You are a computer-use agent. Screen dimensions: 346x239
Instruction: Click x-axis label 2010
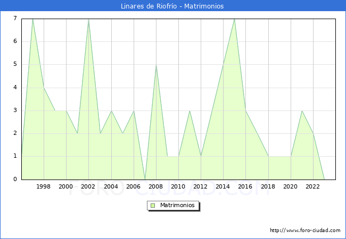coord(178,186)
